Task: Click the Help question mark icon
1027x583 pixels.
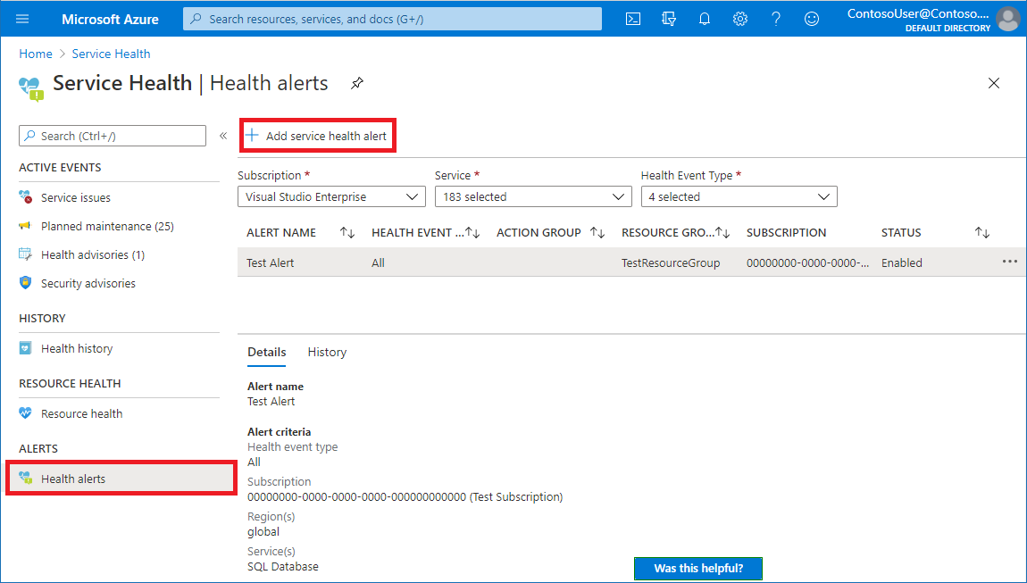Action: [x=776, y=18]
